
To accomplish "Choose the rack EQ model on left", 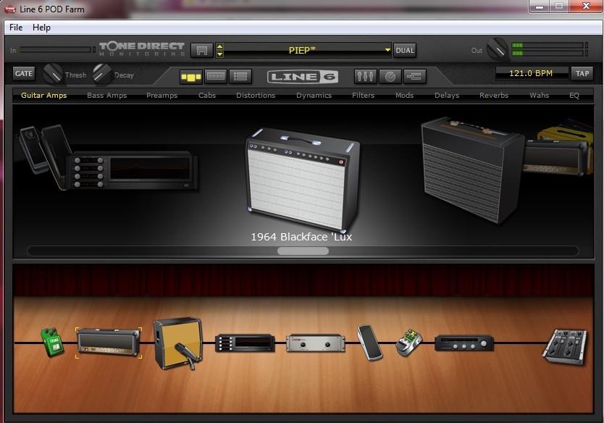I will point(132,170).
